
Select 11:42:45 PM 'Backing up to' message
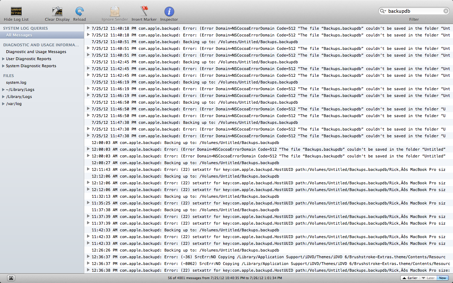point(269,62)
